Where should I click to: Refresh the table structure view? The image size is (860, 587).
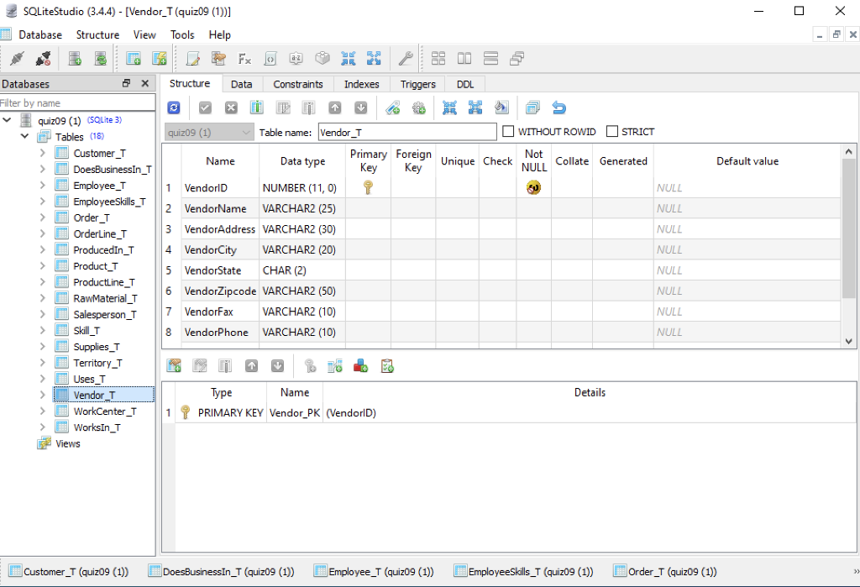pyautogui.click(x=173, y=107)
